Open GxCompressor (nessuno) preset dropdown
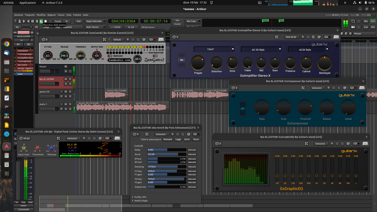Image resolution: width=377 pixels, height=212 pixels. [318, 88]
